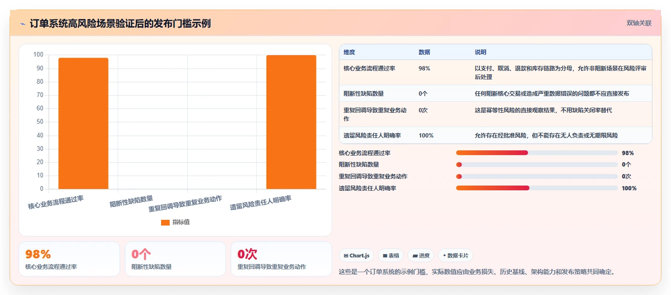This screenshot has width=671, height=295.
Task: Click the orange bar for 核心业务流程通过率
Action: pos(83,123)
